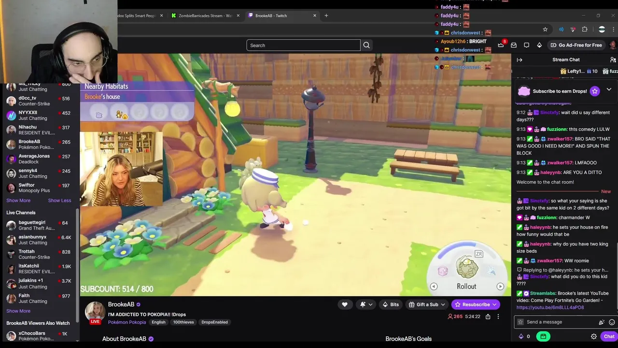Open chat community users icon

pyautogui.click(x=613, y=60)
